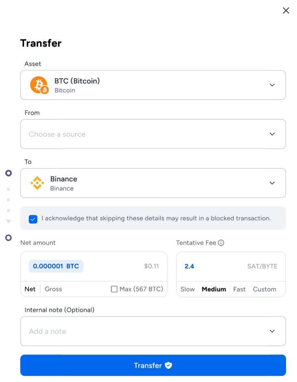Click the small down-arrow step marker
This screenshot has width=297, height=382.
(9, 221)
